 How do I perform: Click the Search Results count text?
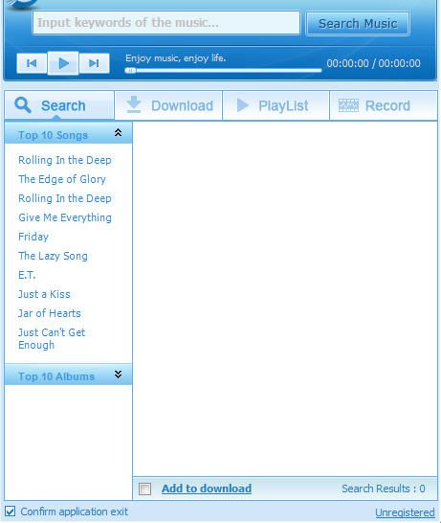click(384, 489)
